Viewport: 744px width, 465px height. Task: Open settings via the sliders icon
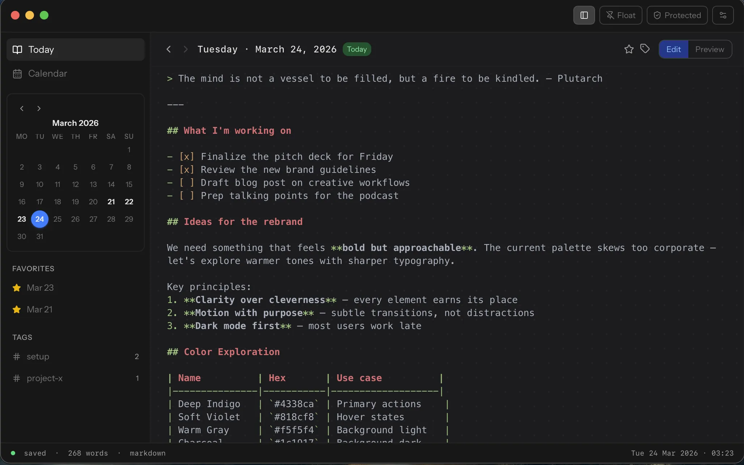click(723, 15)
